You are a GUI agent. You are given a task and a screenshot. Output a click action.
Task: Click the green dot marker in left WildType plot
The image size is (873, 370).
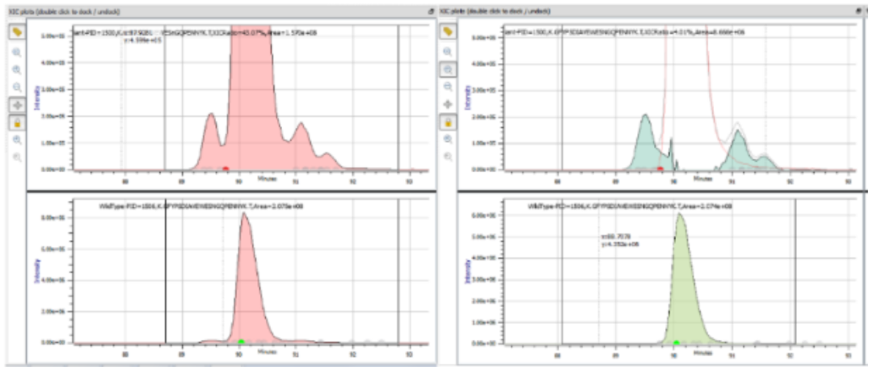[241, 341]
